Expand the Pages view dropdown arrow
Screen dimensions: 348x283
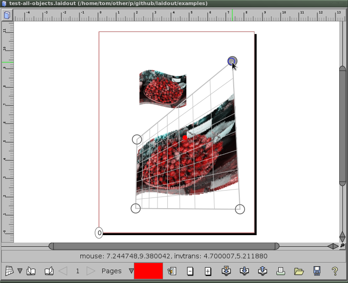point(131,271)
